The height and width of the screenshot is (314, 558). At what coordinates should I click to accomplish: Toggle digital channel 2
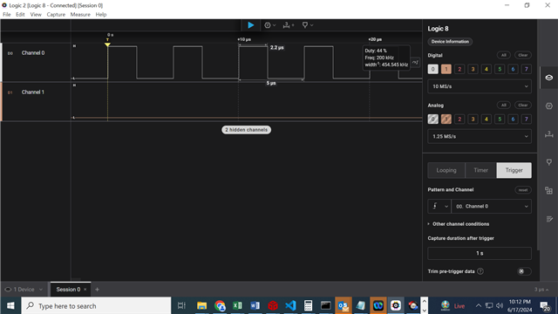(x=459, y=69)
